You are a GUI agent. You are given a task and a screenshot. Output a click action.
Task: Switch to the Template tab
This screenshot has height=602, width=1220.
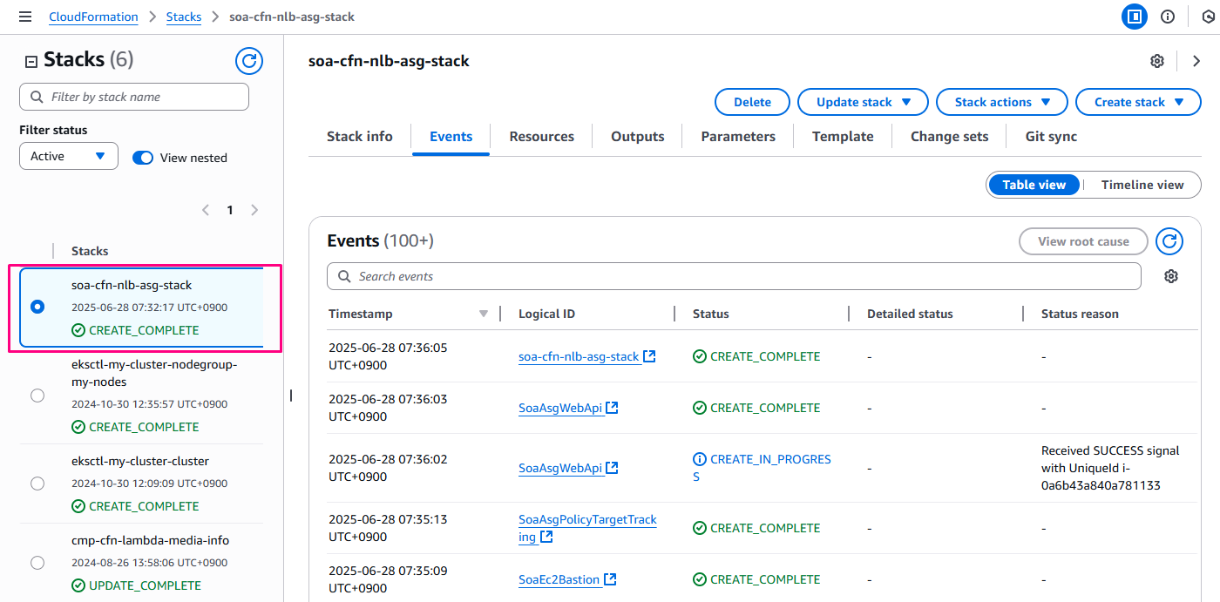tap(843, 137)
